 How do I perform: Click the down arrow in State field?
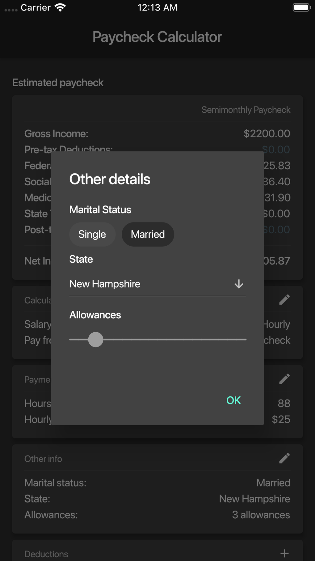pos(239,284)
